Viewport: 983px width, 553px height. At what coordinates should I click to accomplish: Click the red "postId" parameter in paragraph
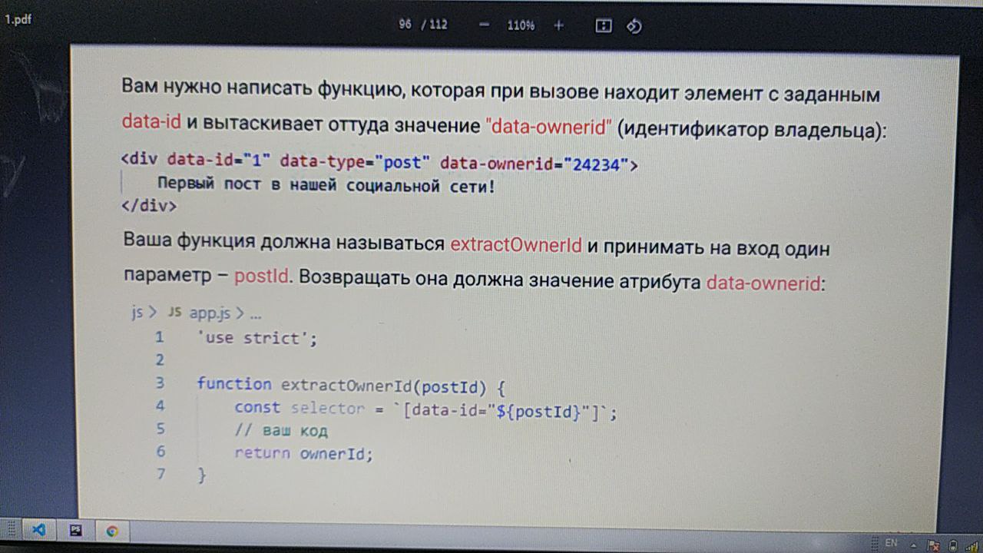[x=262, y=276]
